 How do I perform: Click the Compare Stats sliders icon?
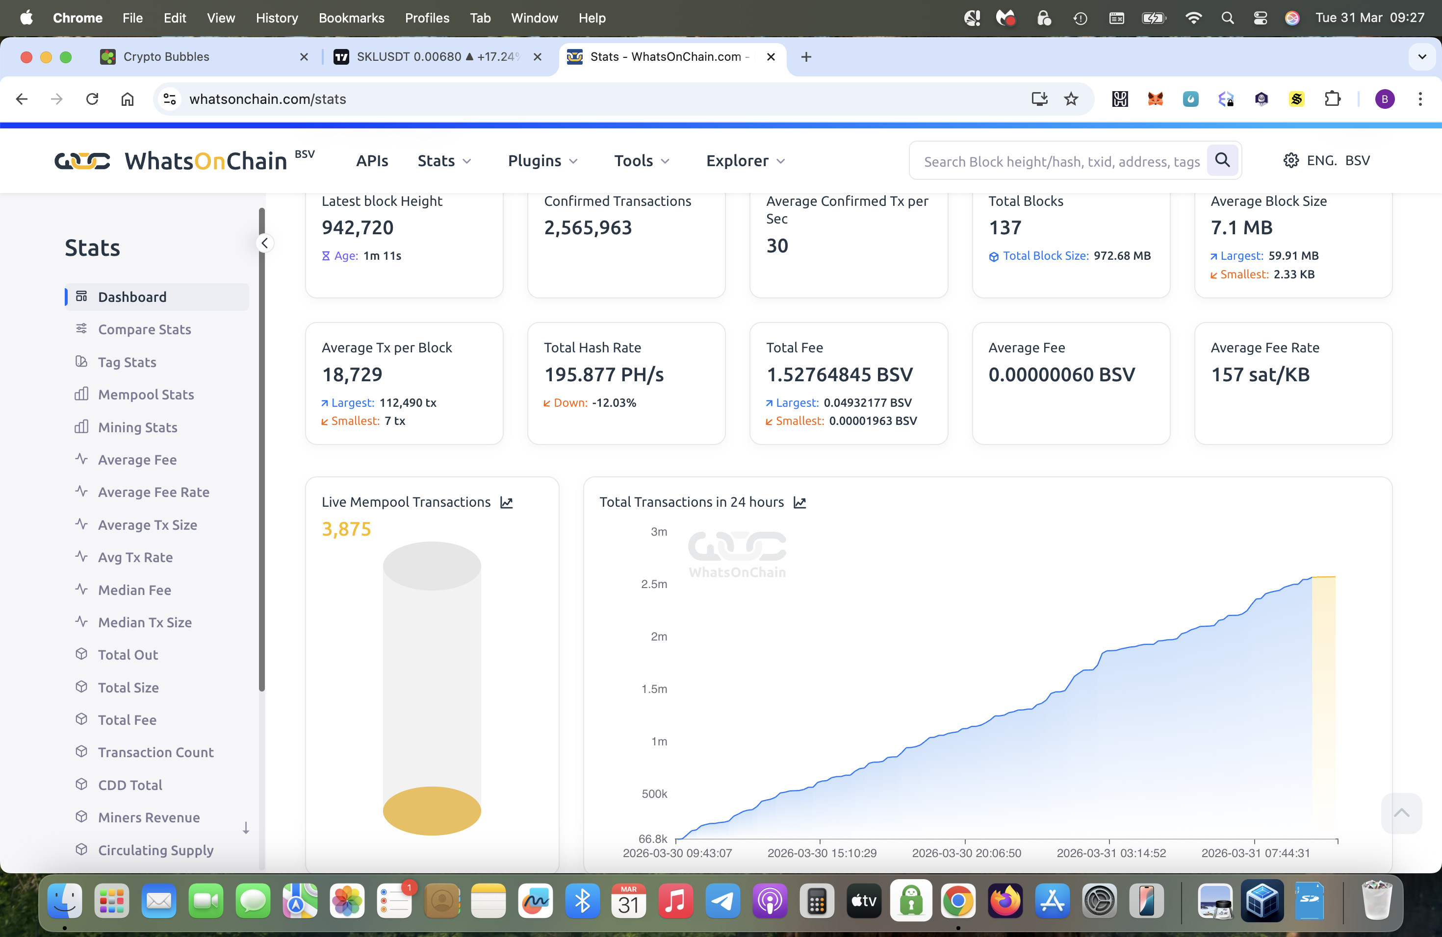coord(81,329)
